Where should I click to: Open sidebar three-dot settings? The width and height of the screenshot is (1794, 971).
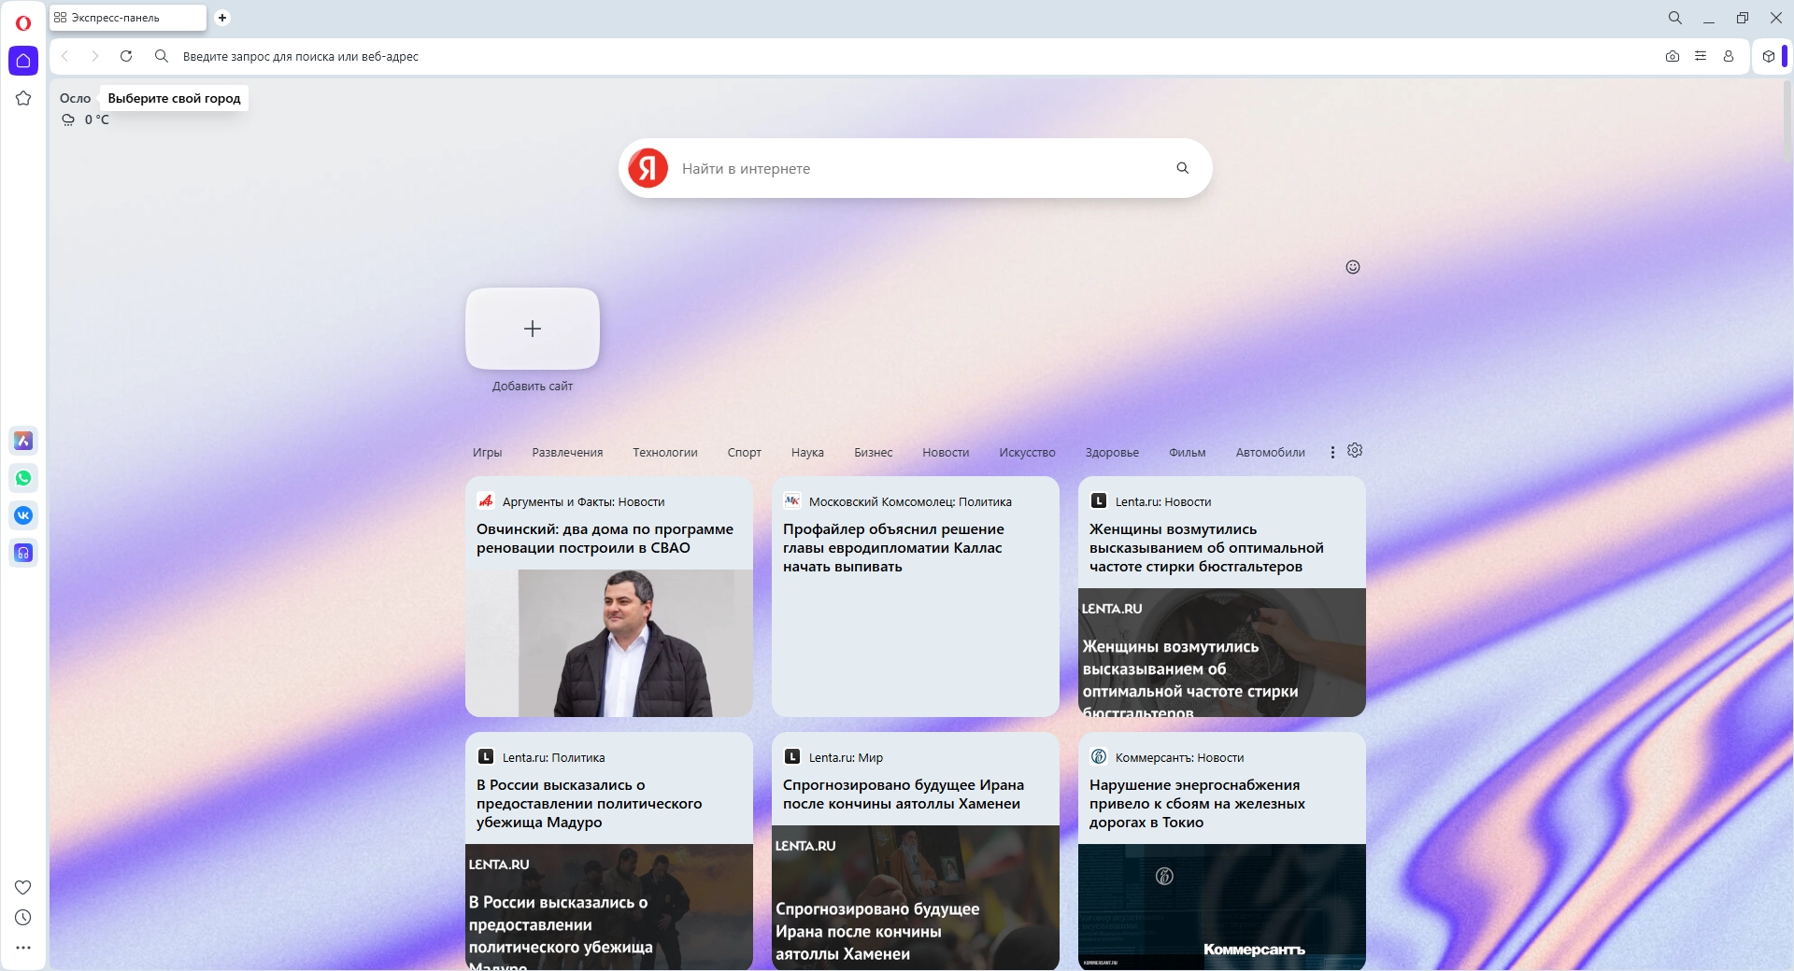(x=23, y=948)
